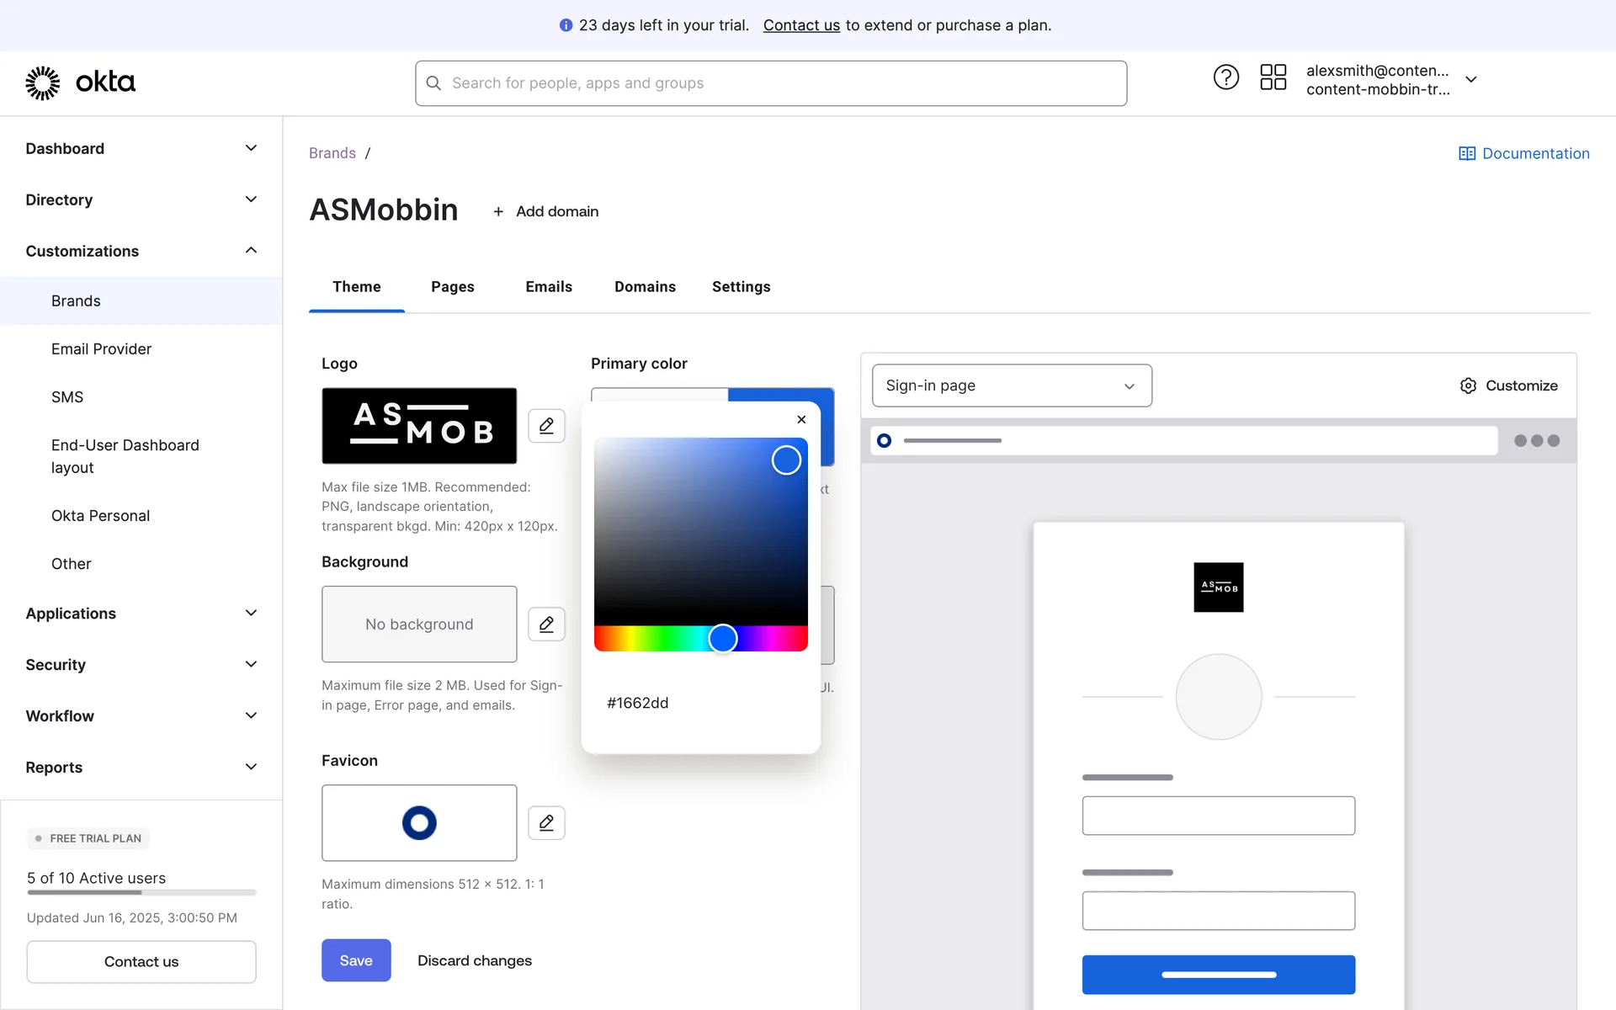Switch to the Pages tab
The height and width of the screenshot is (1010, 1616).
[452, 287]
